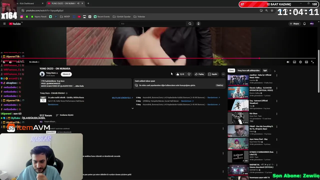Go to the YouTube home logo
This screenshot has height=180, width=320.
[15, 24]
